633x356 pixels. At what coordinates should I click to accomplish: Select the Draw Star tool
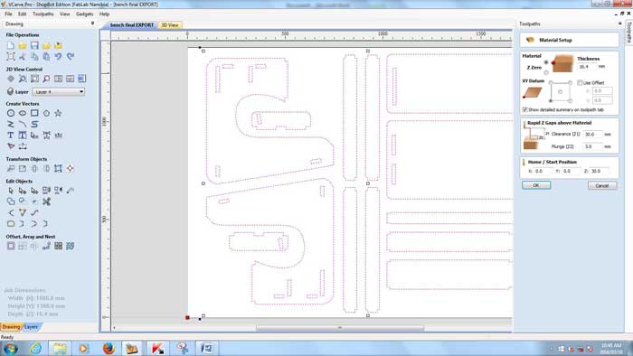click(x=59, y=113)
